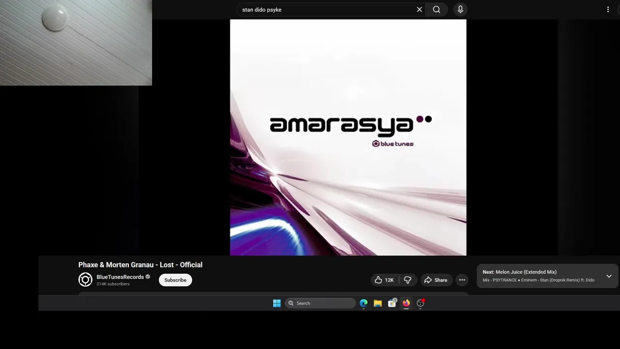The height and width of the screenshot is (349, 620).
Task: Dislike this video
Action: pyautogui.click(x=407, y=280)
